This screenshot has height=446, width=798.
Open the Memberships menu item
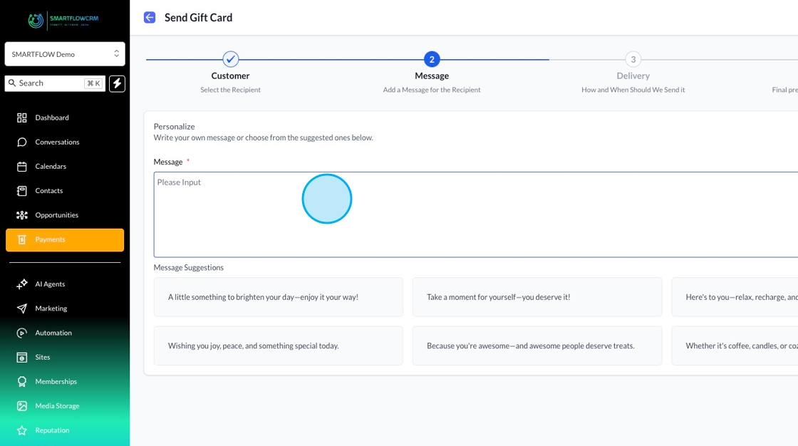coord(56,381)
